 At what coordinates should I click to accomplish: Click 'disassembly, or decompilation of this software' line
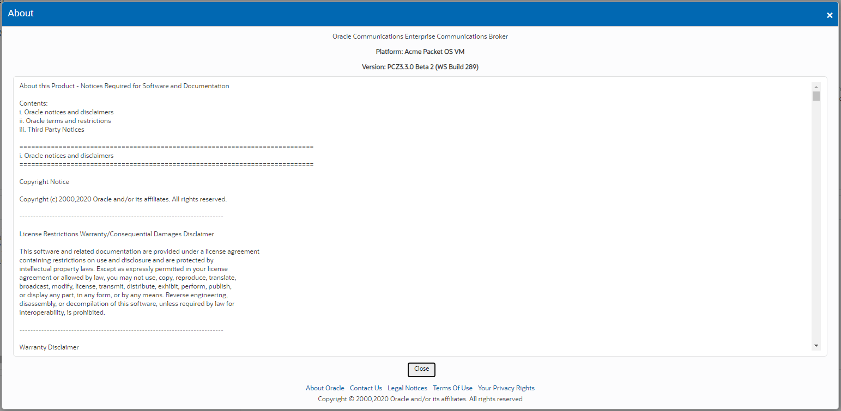[x=127, y=304]
